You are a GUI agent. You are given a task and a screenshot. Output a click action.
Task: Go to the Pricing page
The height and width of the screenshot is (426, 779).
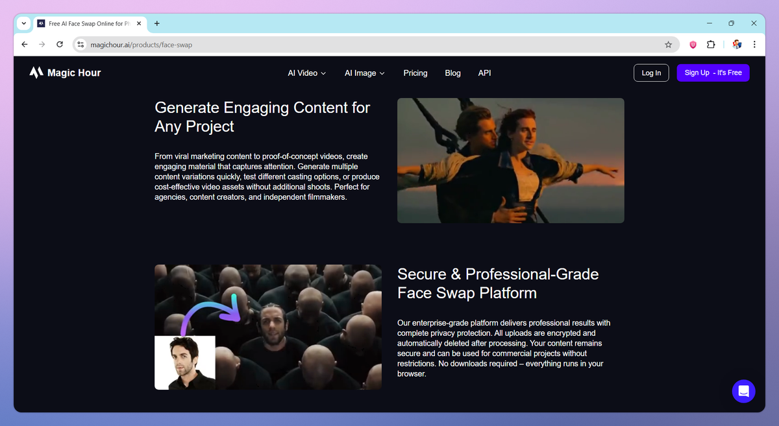pyautogui.click(x=415, y=73)
